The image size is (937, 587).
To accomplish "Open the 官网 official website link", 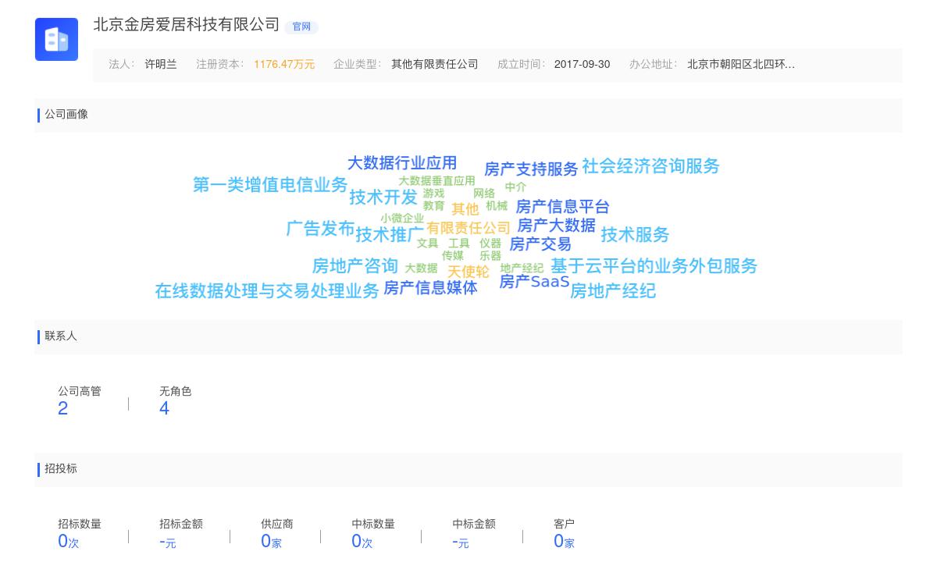I will coord(301,27).
